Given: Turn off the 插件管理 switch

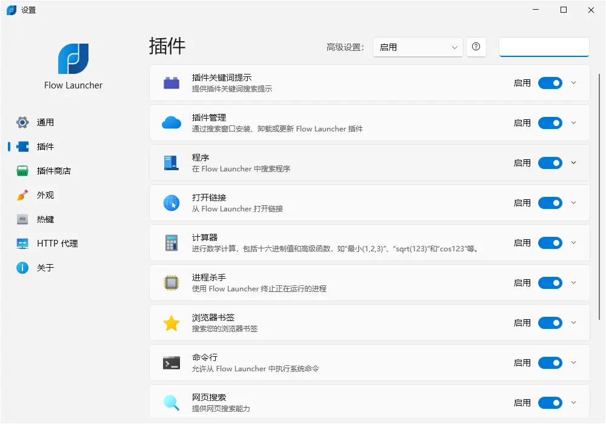Looking at the screenshot, I should point(550,123).
